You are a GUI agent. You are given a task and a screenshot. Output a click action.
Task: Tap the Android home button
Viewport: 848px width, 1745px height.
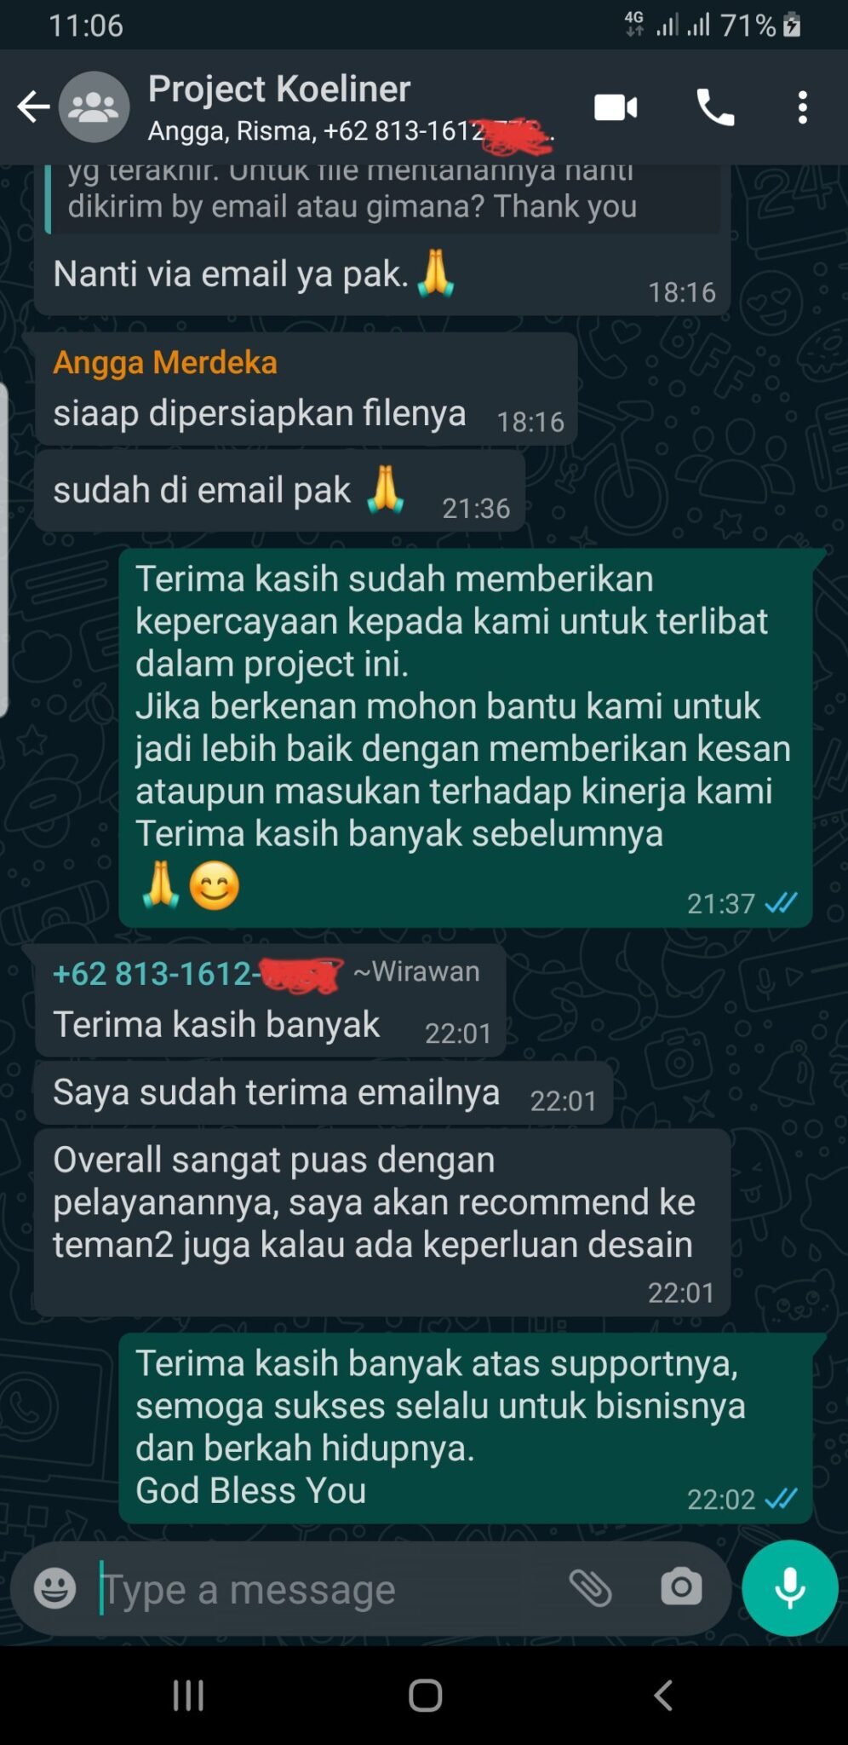(x=425, y=1695)
